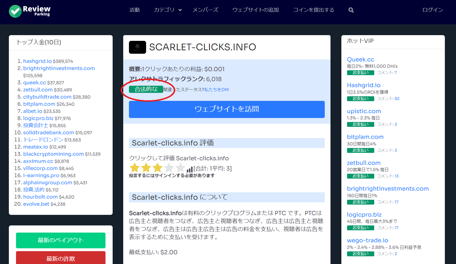456x264 pixels.
Task: Open blackcryptomining.com in the deposits list
Action: pyautogui.click(x=53, y=154)
